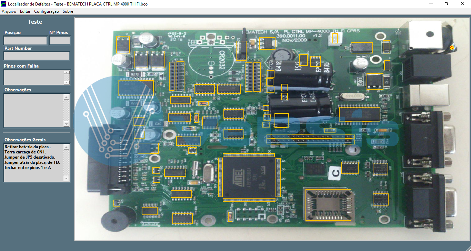This screenshot has width=471, height=251.
Task: Focus the Posição input field
Action: coord(25,40)
